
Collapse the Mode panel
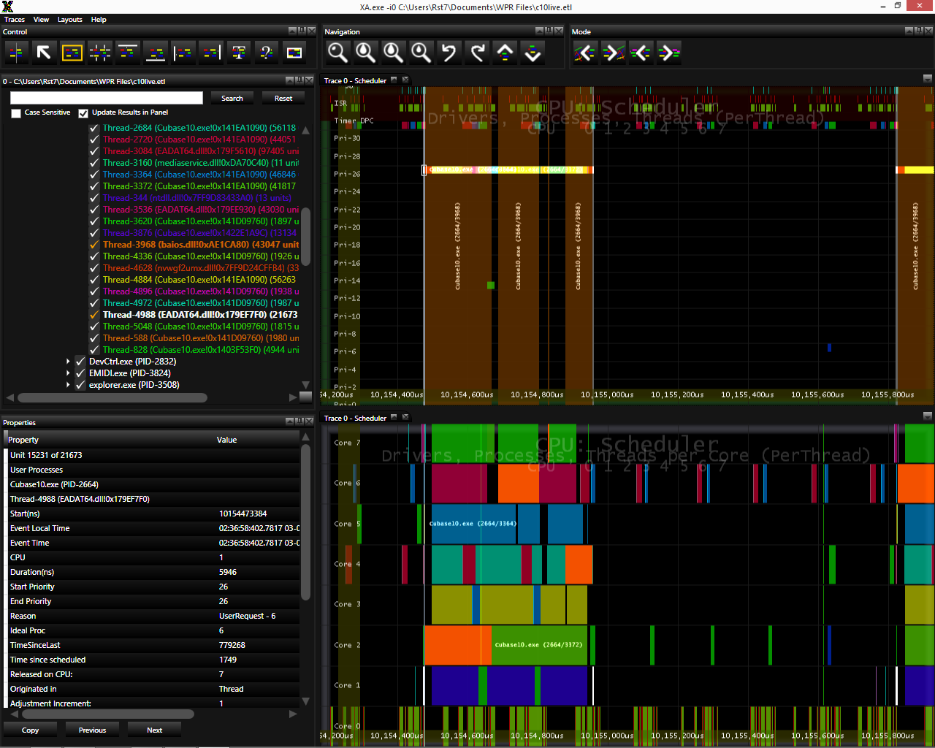pyautogui.click(x=909, y=31)
